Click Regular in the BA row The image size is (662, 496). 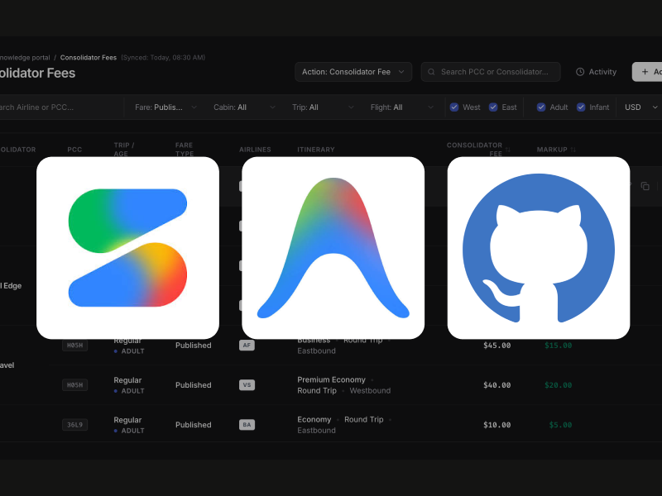127,420
